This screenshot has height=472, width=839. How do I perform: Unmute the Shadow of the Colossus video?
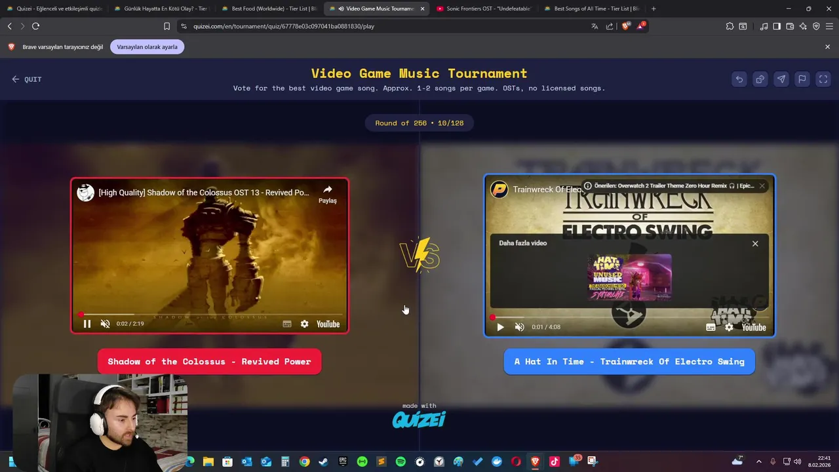pos(105,324)
